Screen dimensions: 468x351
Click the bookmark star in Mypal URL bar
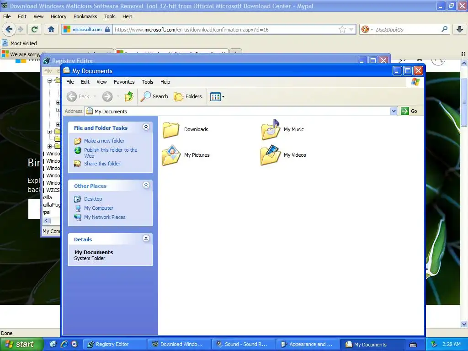342,29
